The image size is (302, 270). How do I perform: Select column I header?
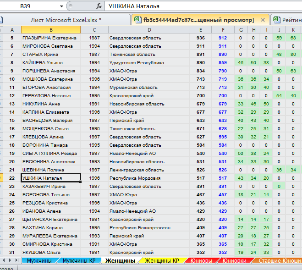(267, 30)
